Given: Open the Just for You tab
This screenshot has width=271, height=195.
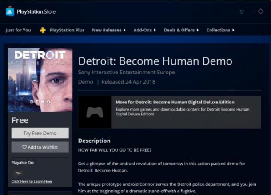Looking at the screenshot, I should (18, 30).
